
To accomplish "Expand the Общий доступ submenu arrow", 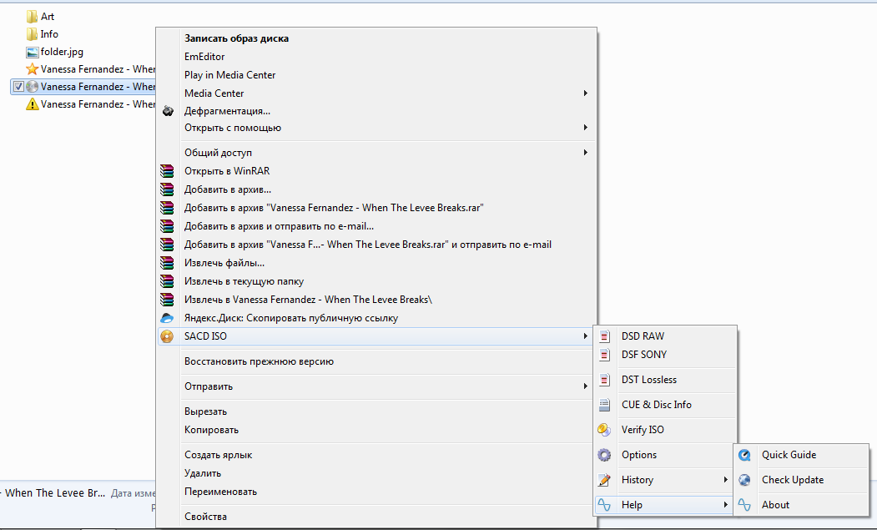I will (585, 152).
